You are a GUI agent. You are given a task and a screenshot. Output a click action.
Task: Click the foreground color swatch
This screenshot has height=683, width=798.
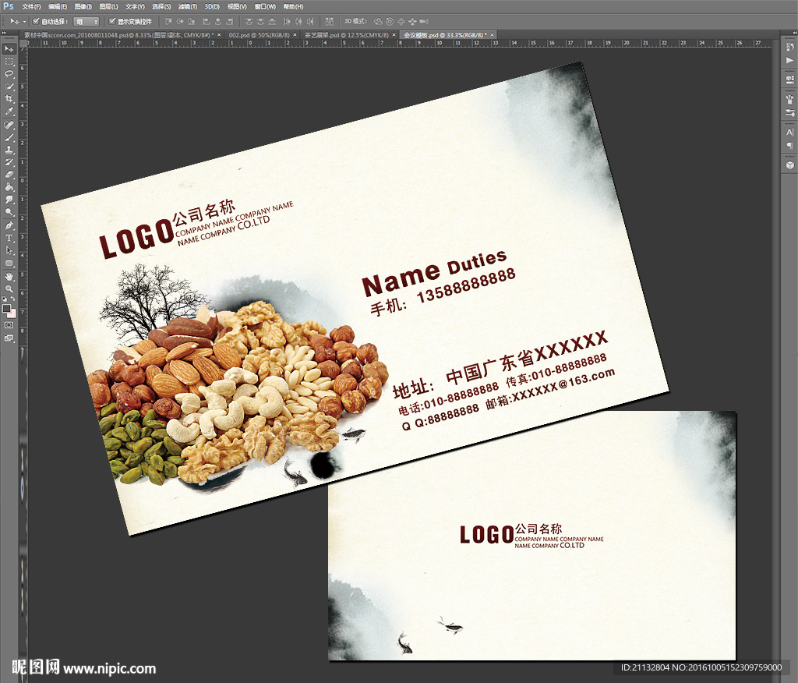pos(6,308)
